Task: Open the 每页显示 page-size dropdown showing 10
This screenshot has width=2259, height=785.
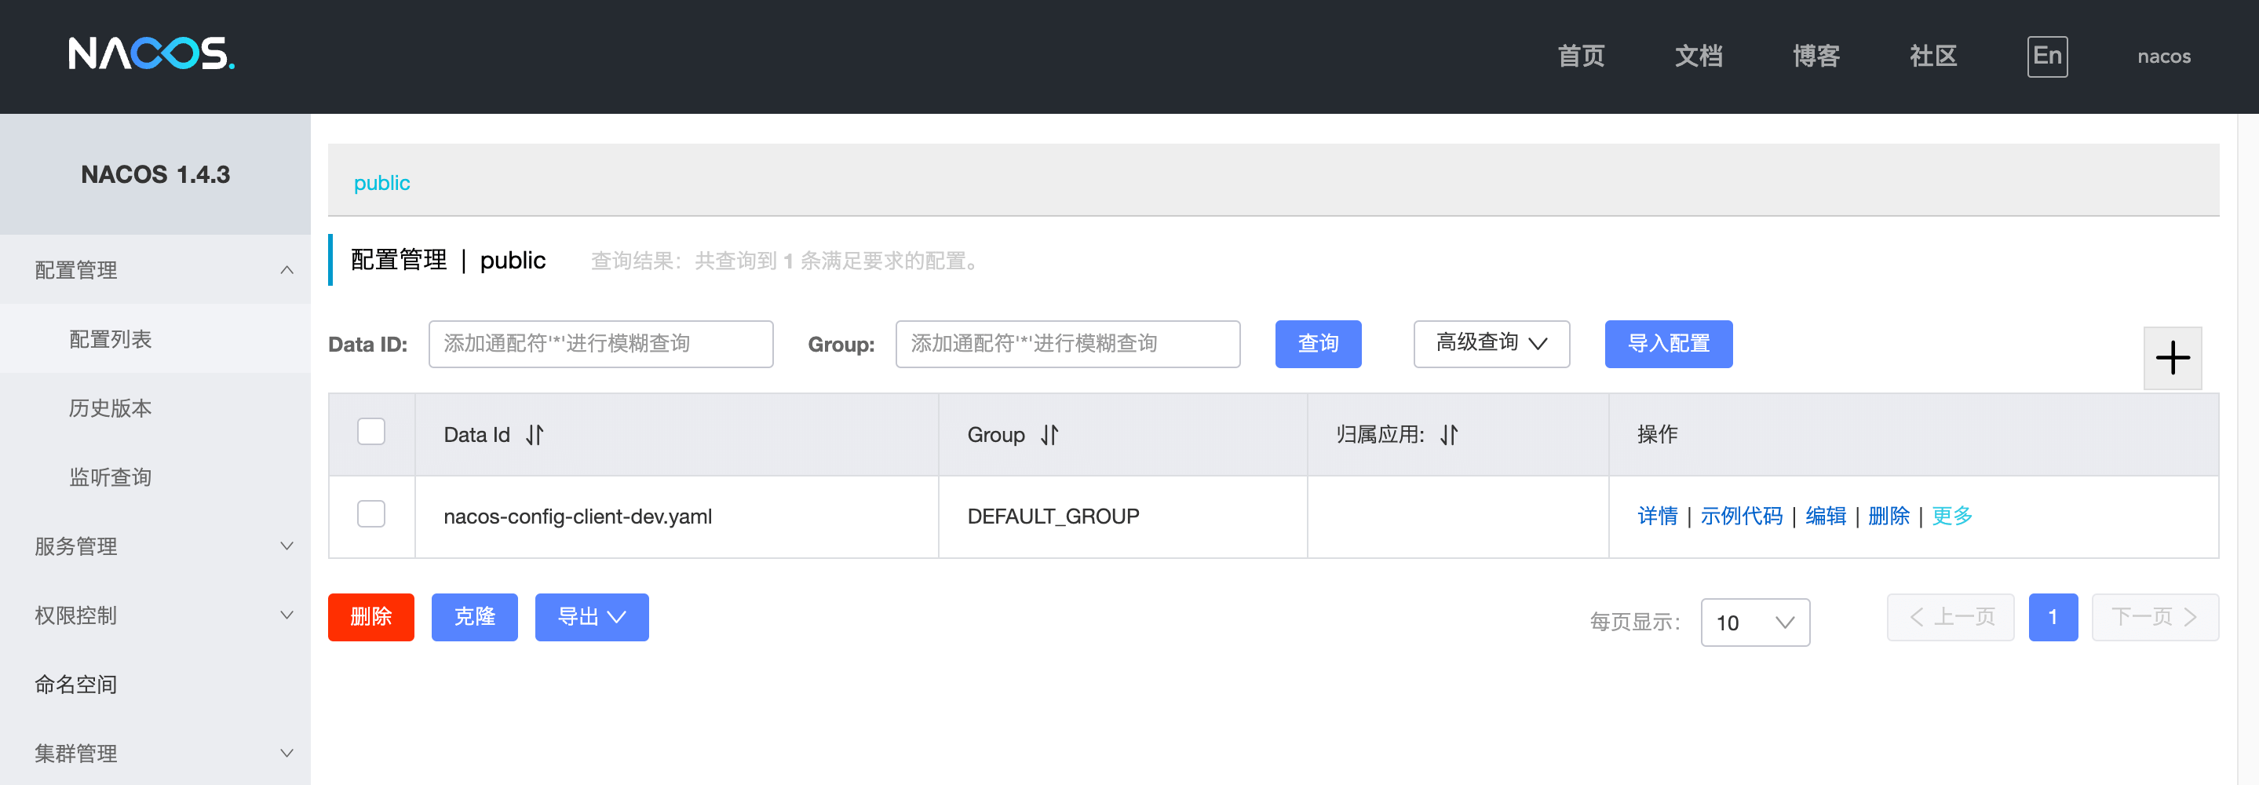Action: (x=1755, y=623)
